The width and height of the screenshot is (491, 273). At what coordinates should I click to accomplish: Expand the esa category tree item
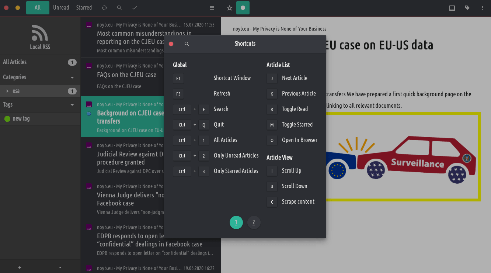7,91
